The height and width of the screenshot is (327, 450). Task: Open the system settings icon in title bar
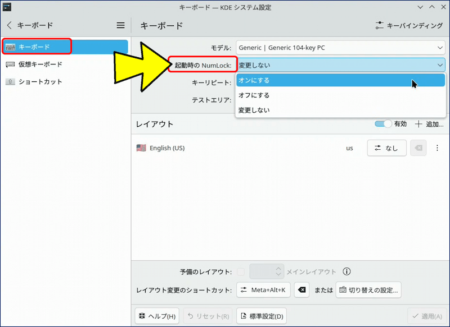pyautogui.click(x=7, y=7)
